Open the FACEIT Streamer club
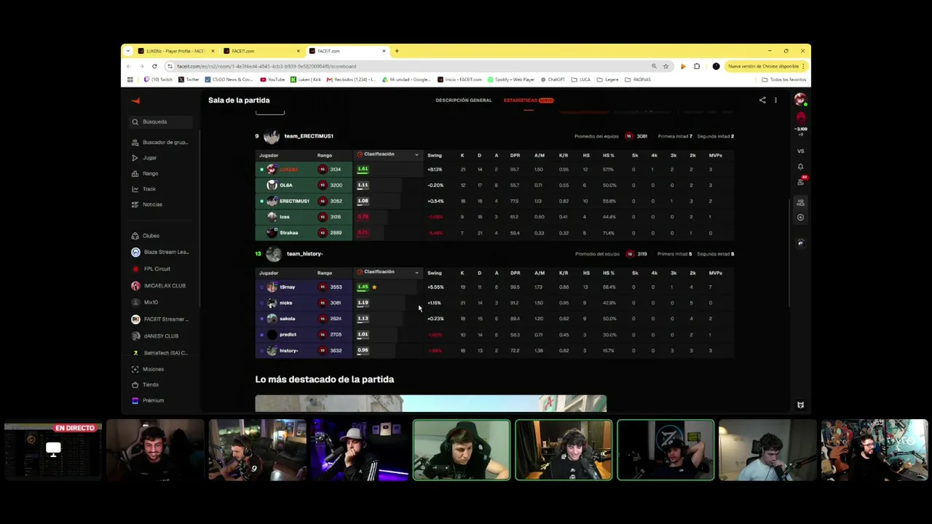 pos(160,319)
